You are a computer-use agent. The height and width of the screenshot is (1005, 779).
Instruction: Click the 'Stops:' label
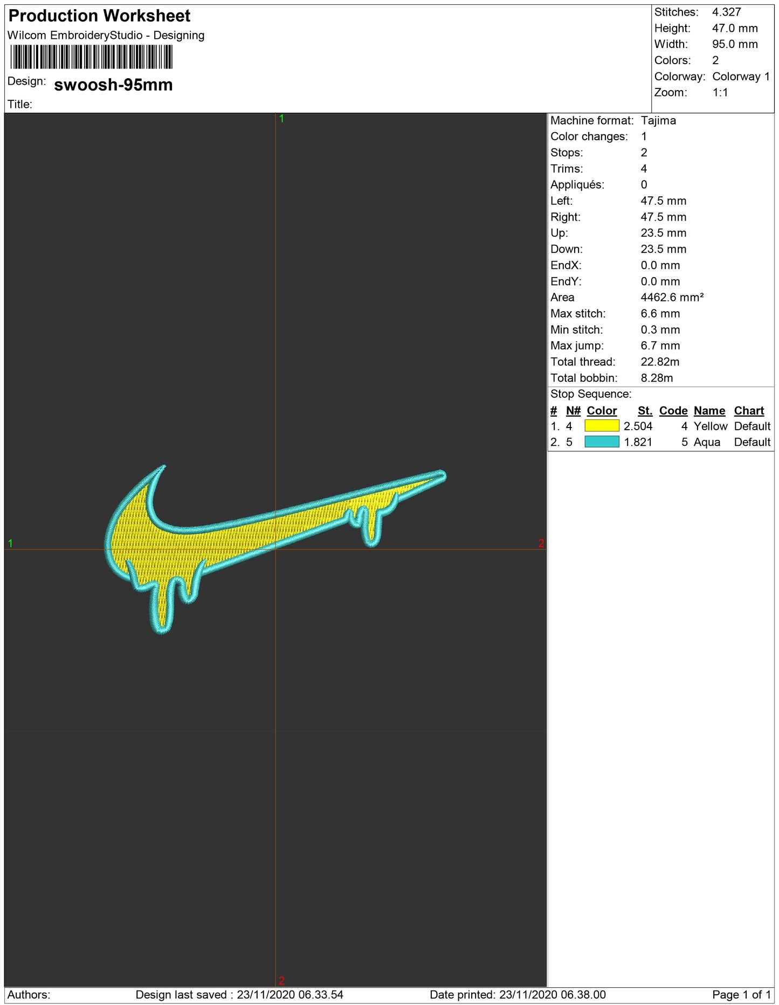point(567,153)
